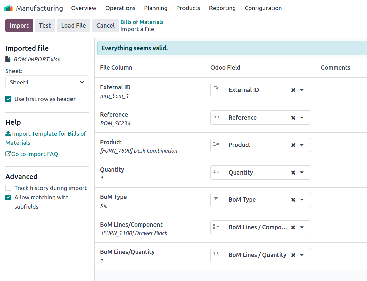Click the file icon beside BOM IMPORT.xlsx
This screenshot has width=367, height=281.
[8, 59]
